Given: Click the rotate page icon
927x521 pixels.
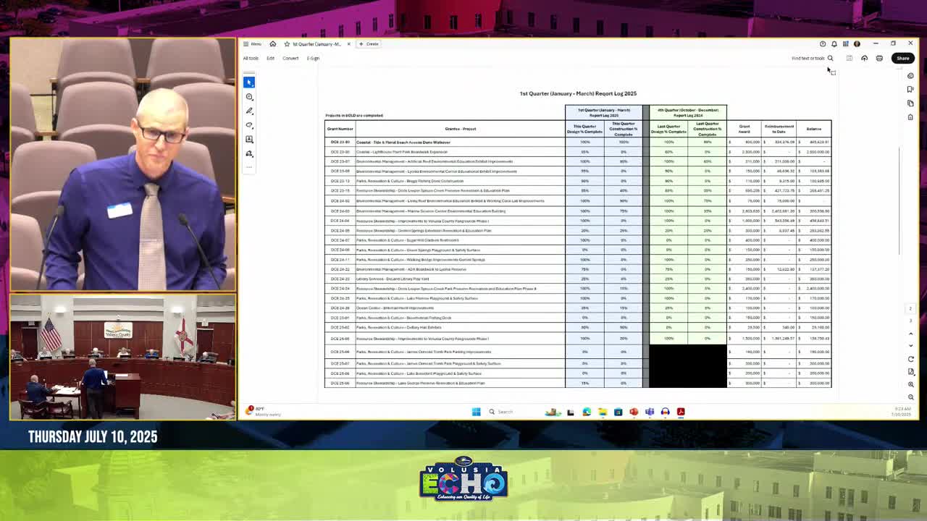Looking at the screenshot, I should point(911,359).
